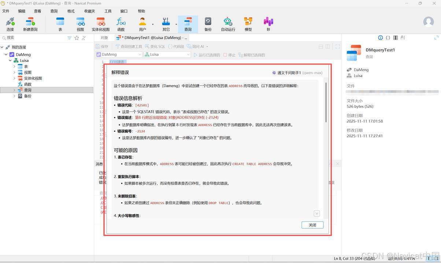Open the 工具 menu
This screenshot has height=263, width=441.
point(108,11)
